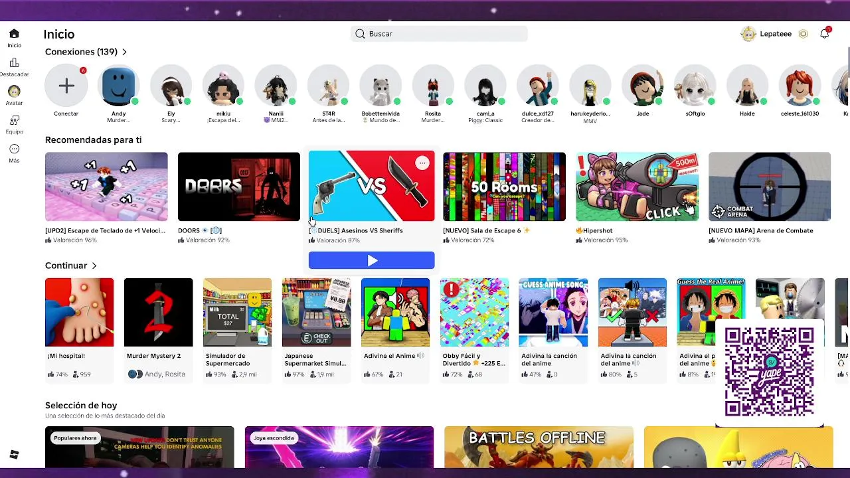The image size is (850, 478).
Task: Open miklu's connection avatar
Action: pos(224,86)
